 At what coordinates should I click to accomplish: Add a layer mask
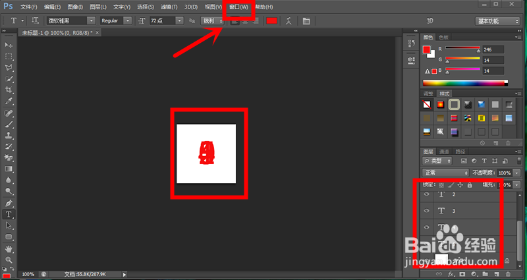click(x=462, y=274)
